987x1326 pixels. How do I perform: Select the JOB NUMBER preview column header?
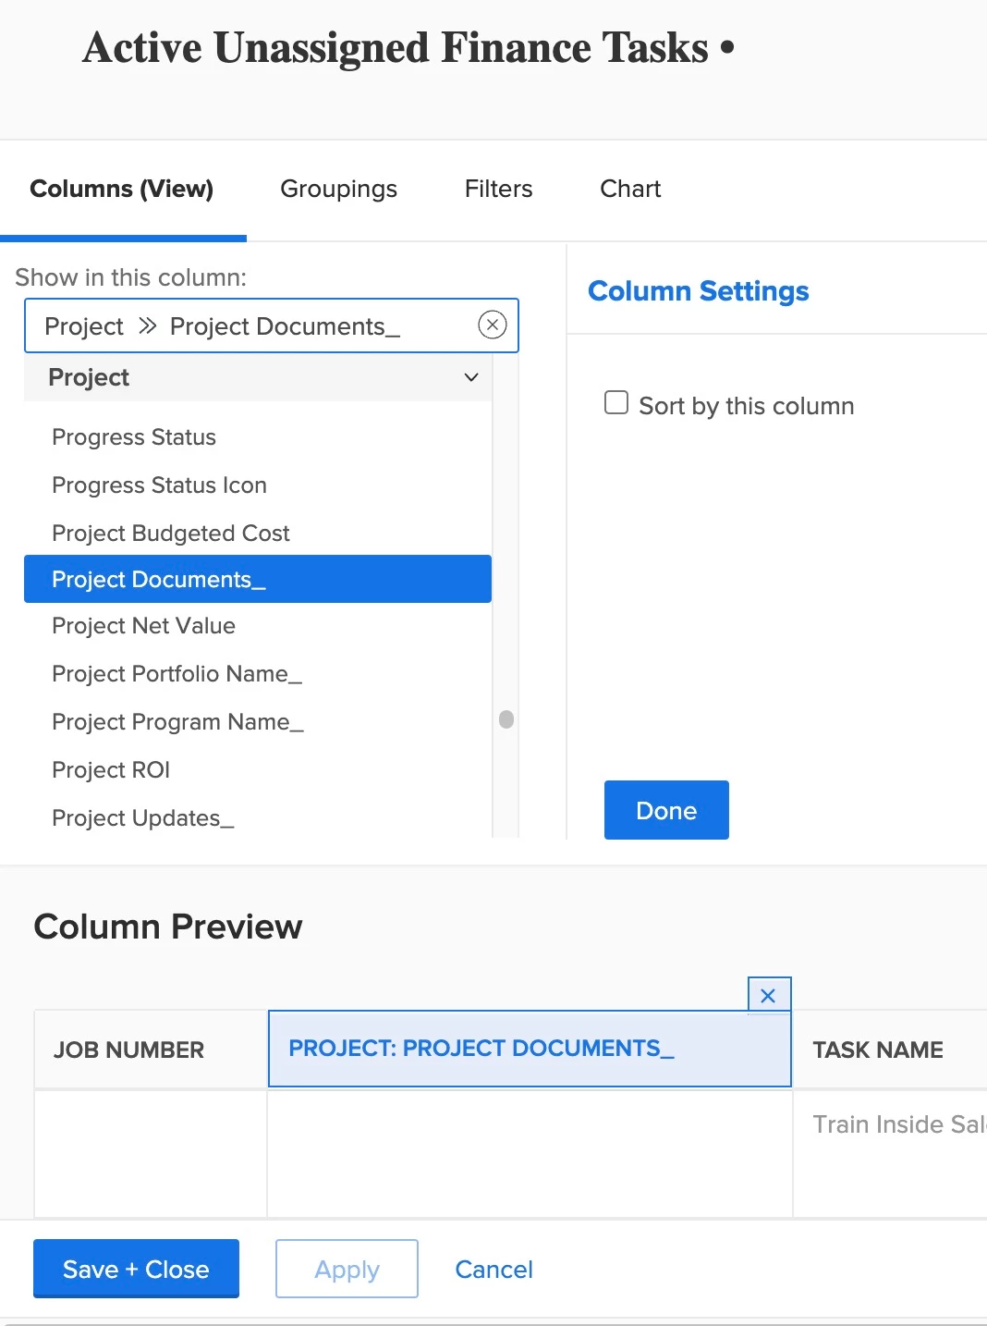pos(129,1050)
